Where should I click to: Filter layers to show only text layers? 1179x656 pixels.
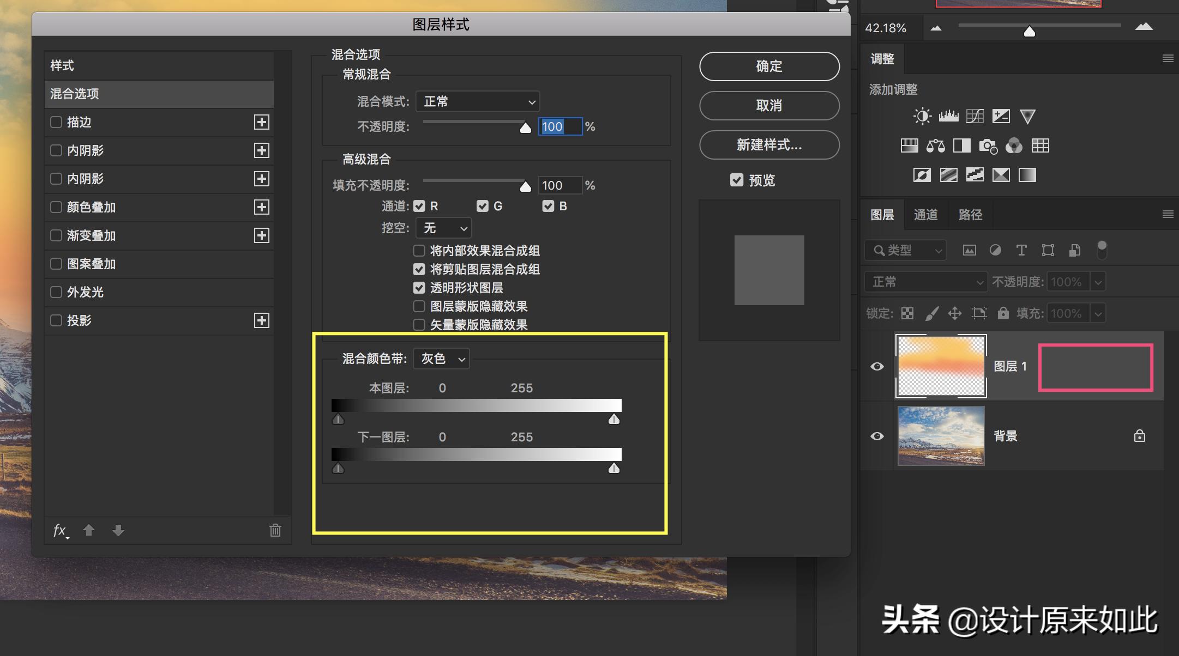point(1021,250)
